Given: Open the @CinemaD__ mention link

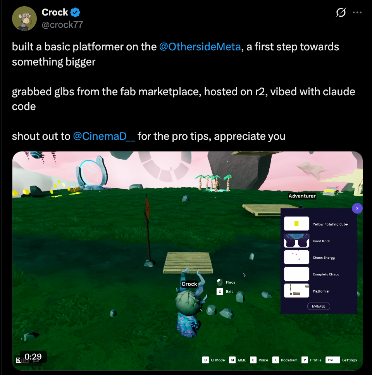Looking at the screenshot, I should 104,136.
